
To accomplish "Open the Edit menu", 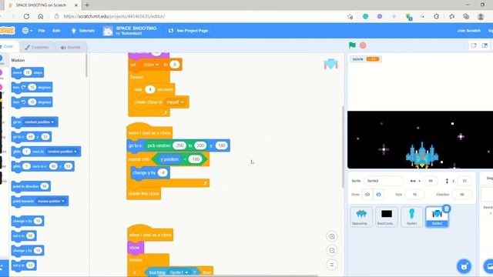I will coord(56,31).
